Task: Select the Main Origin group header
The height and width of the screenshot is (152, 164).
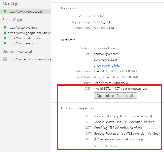Action: [11, 4]
